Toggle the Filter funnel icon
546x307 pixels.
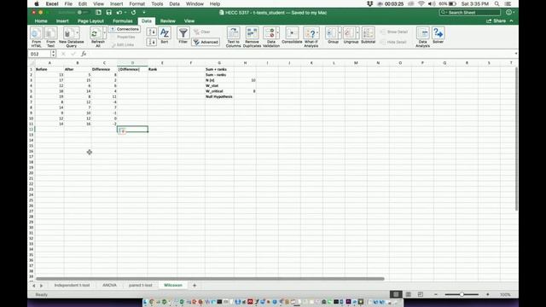183,33
